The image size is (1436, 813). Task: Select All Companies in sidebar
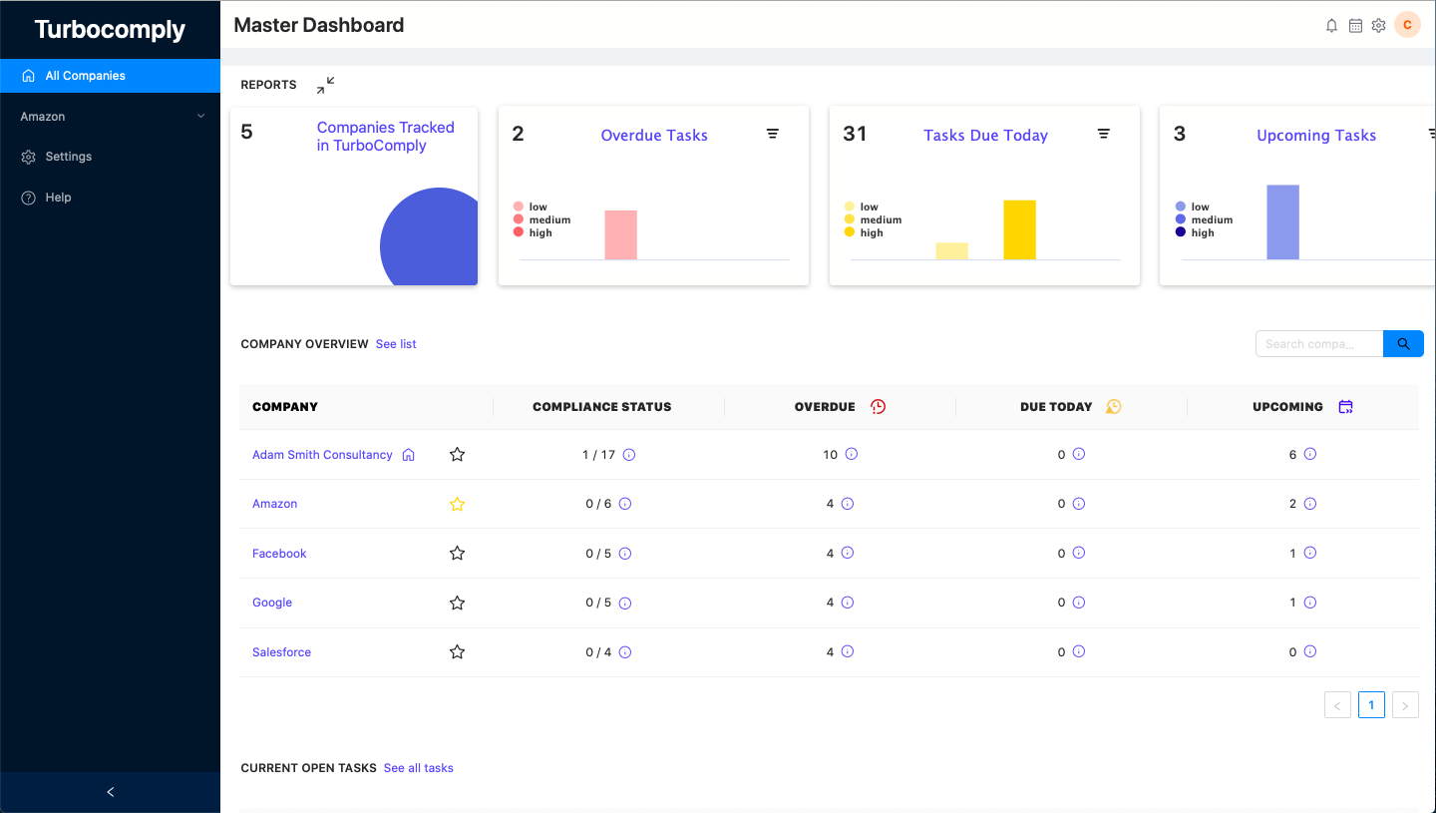point(110,76)
